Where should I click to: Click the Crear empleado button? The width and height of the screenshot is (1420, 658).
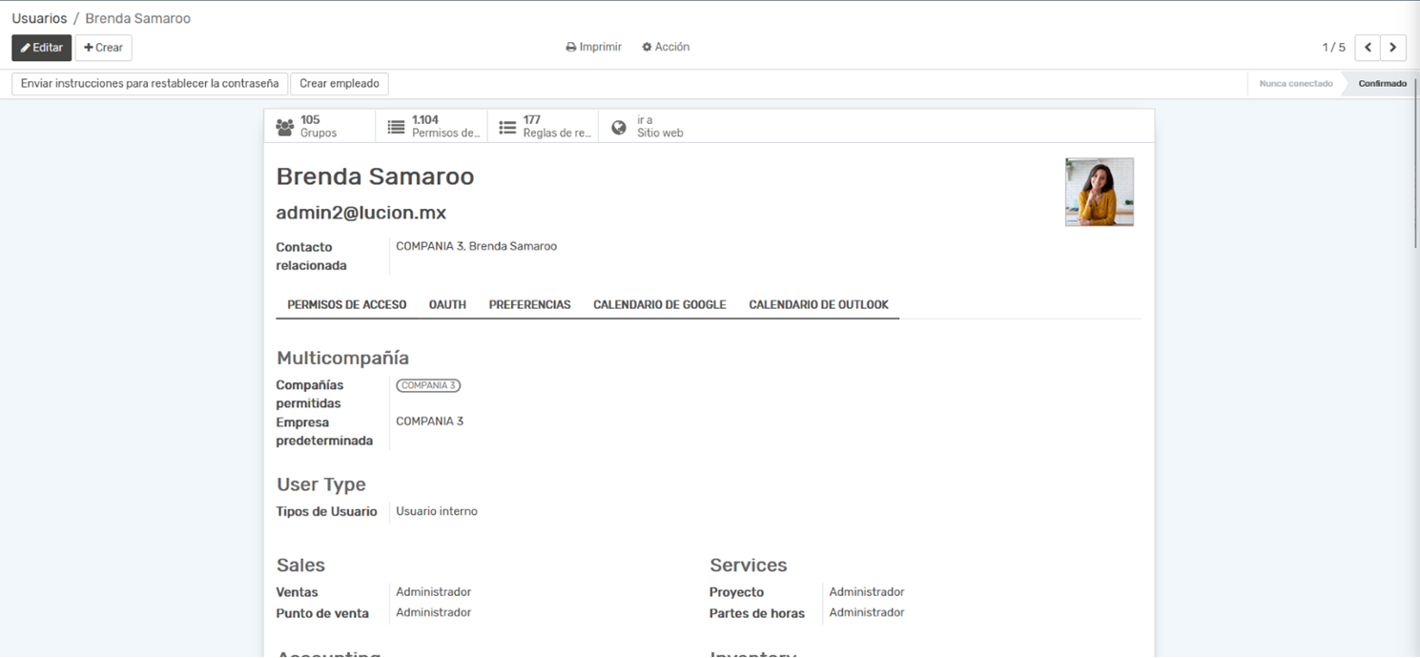pyautogui.click(x=339, y=84)
